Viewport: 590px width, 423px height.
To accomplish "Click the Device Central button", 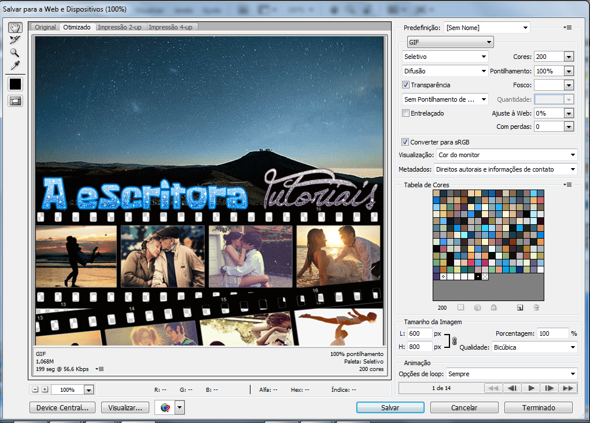I will pos(62,407).
